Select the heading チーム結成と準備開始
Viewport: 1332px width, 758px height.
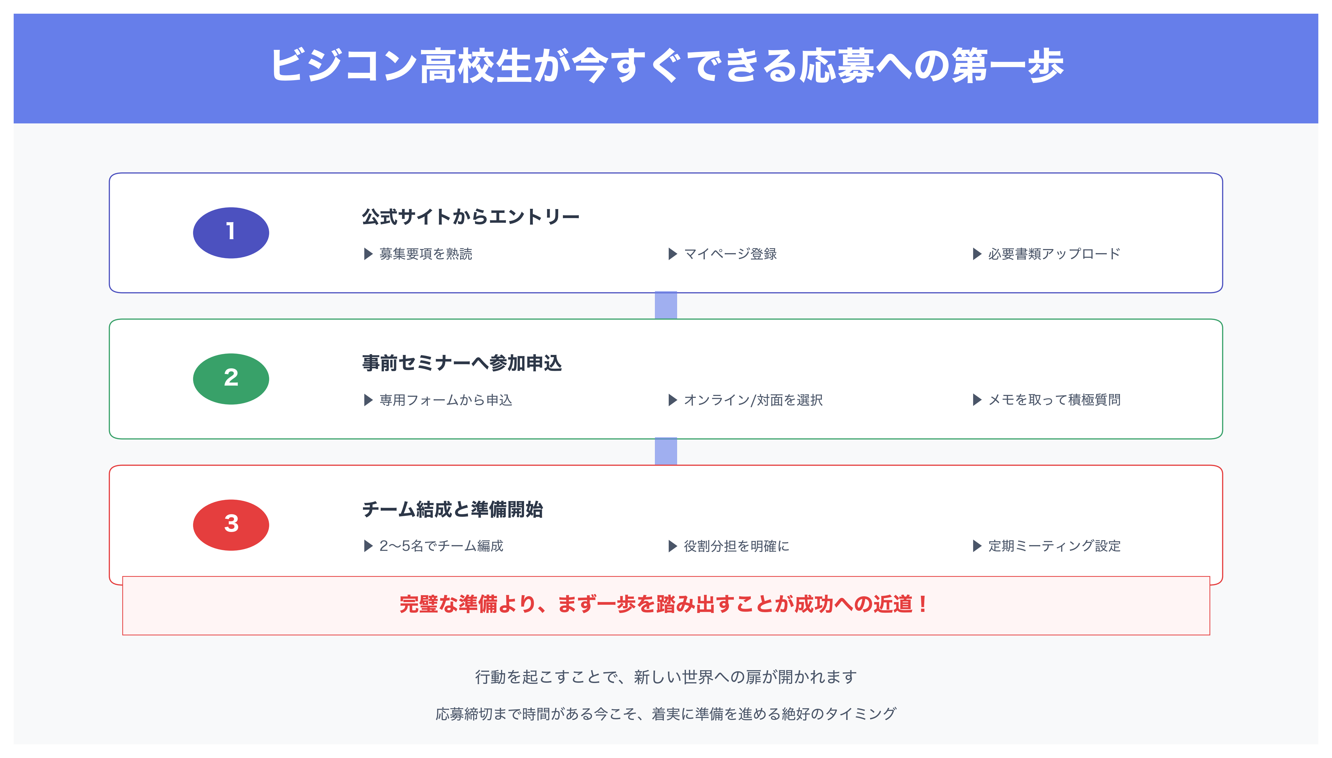(452, 509)
